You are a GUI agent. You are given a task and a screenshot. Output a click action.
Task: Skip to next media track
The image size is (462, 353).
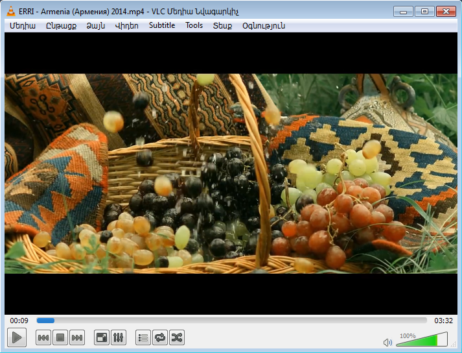tap(77, 337)
